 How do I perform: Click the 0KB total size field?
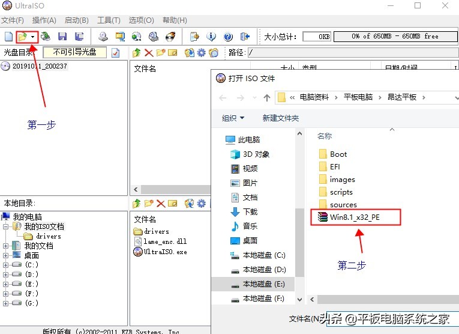tap(317, 37)
